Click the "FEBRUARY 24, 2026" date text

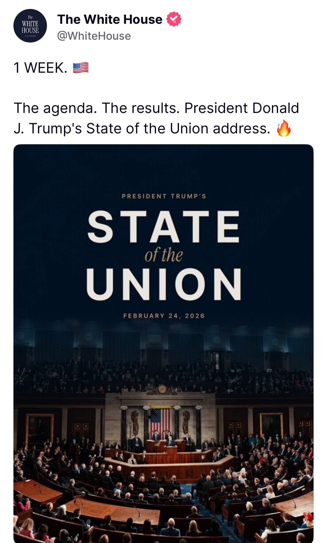pyautogui.click(x=164, y=316)
